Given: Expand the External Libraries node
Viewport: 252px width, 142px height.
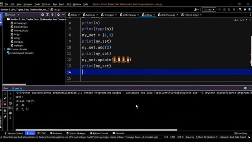Looking at the screenshot, I should point(4,49).
